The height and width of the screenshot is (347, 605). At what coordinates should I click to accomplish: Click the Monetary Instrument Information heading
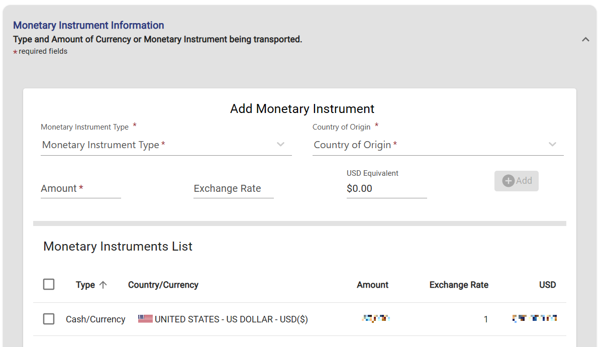tap(88, 25)
